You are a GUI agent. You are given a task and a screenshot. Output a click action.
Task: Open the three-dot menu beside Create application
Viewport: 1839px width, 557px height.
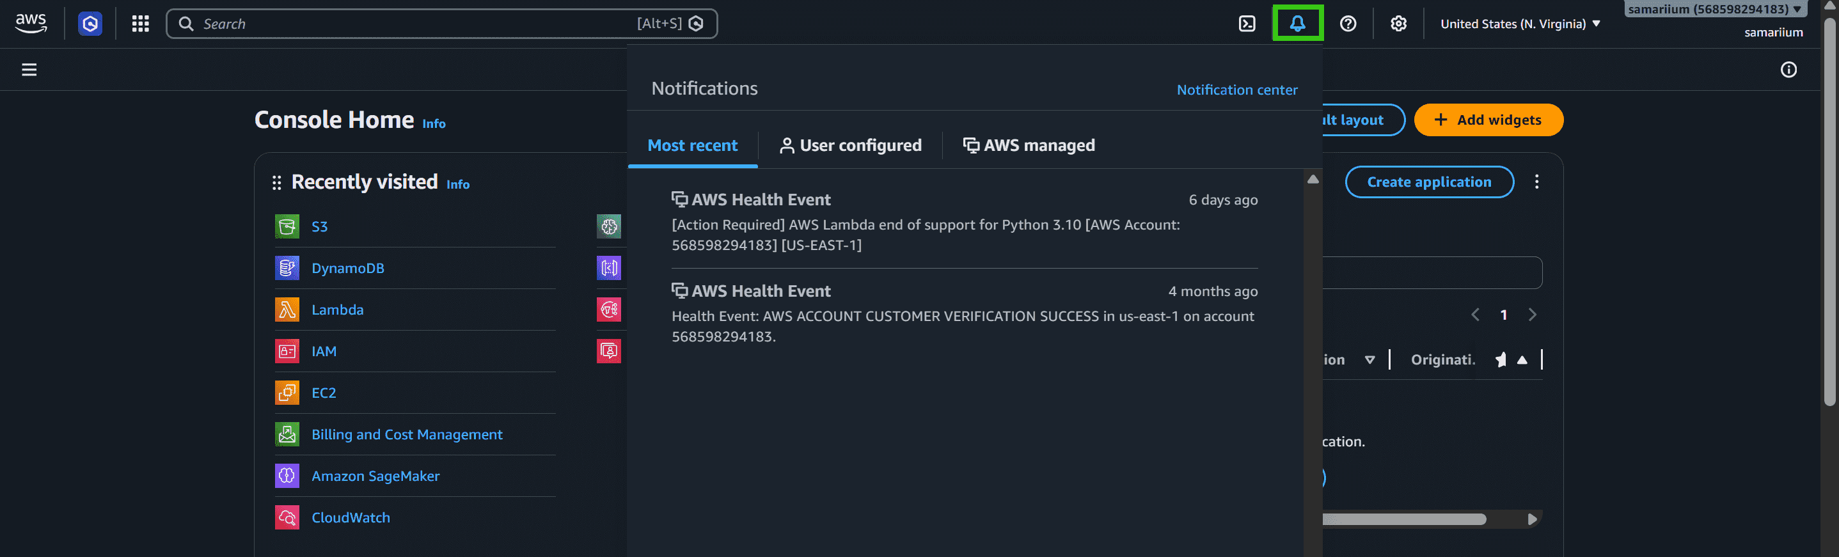[1536, 182]
